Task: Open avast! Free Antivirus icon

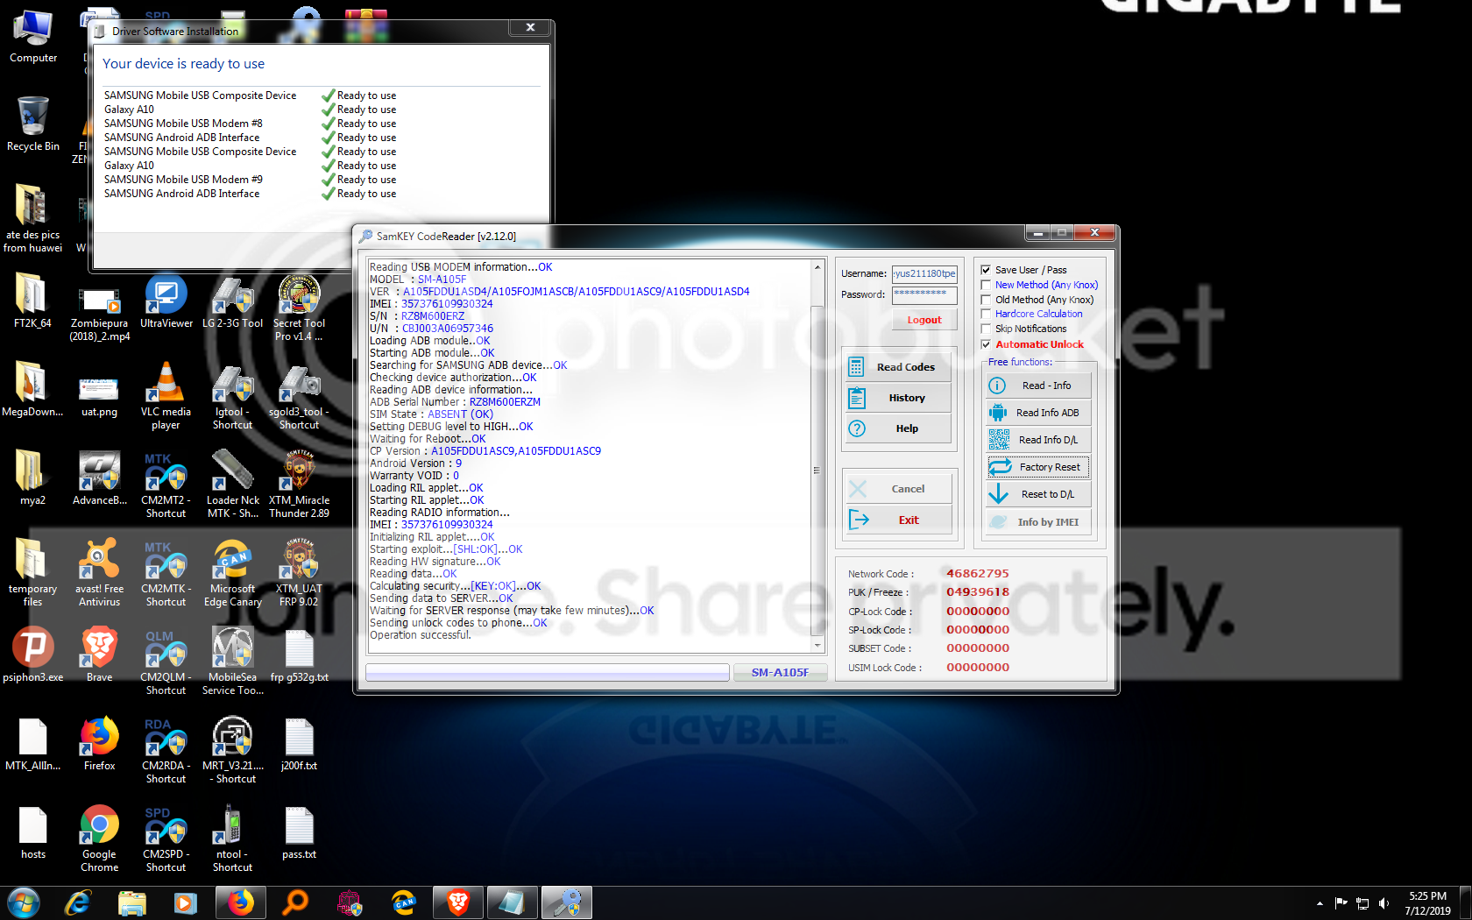Action: (100, 573)
